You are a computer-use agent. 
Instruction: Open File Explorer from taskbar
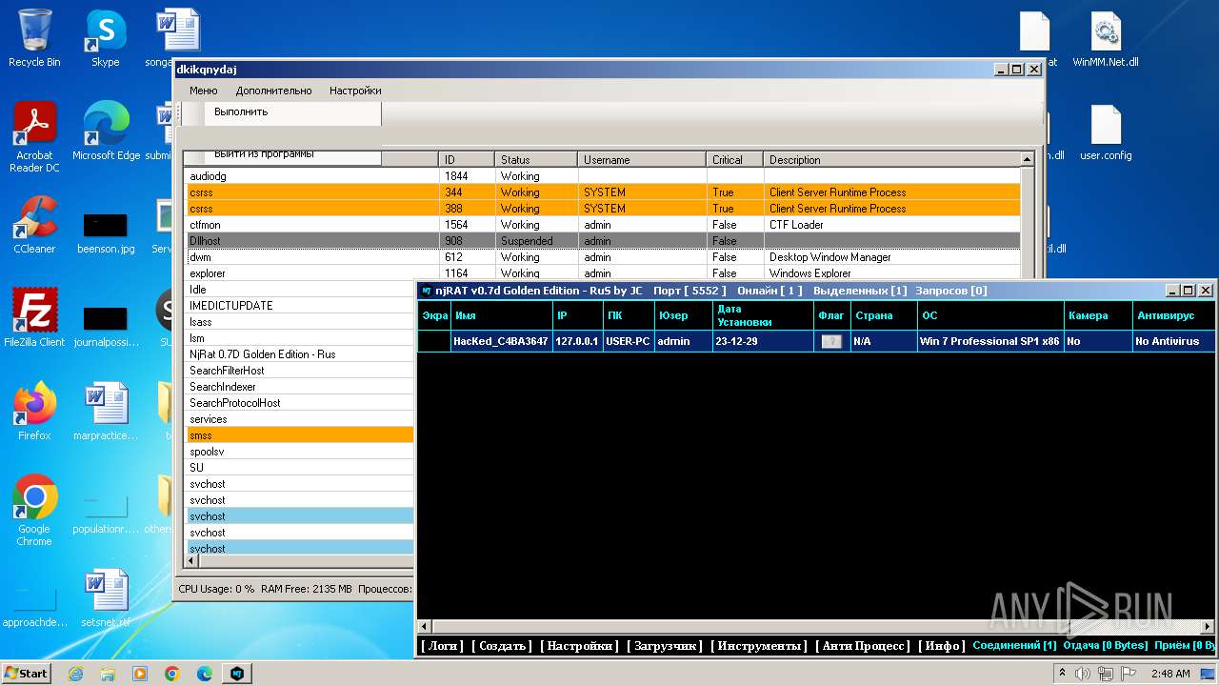point(108,674)
